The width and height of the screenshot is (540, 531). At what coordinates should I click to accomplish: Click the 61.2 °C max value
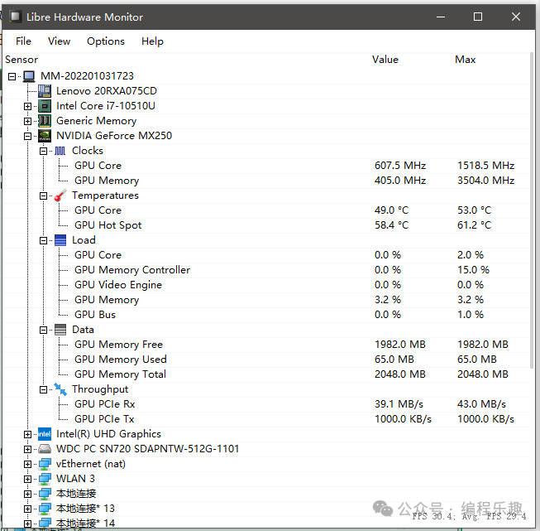click(474, 225)
